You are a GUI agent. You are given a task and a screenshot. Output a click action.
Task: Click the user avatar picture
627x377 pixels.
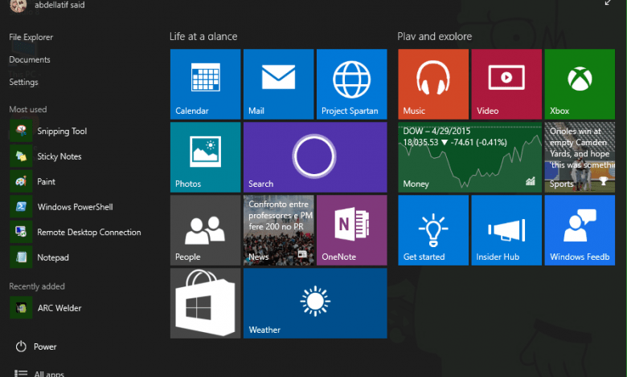tap(18, 5)
